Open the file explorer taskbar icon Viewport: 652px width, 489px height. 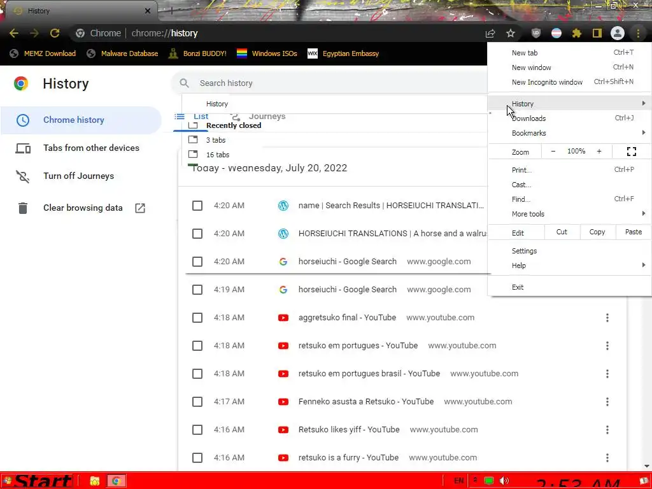[x=94, y=481]
